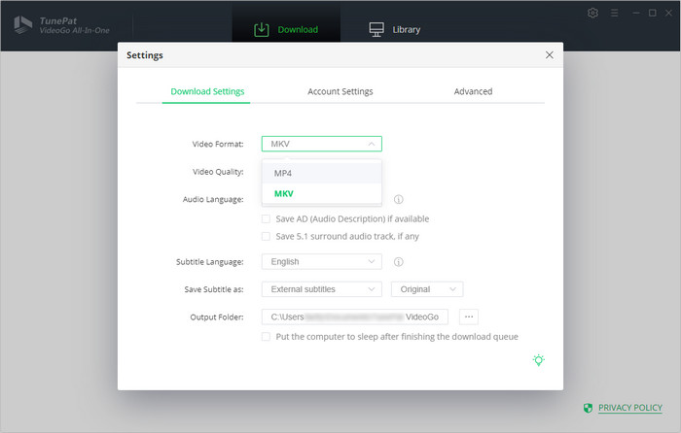The image size is (681, 433).
Task: Enable Save AD (Audio Description) checkbox
Action: [x=266, y=218]
